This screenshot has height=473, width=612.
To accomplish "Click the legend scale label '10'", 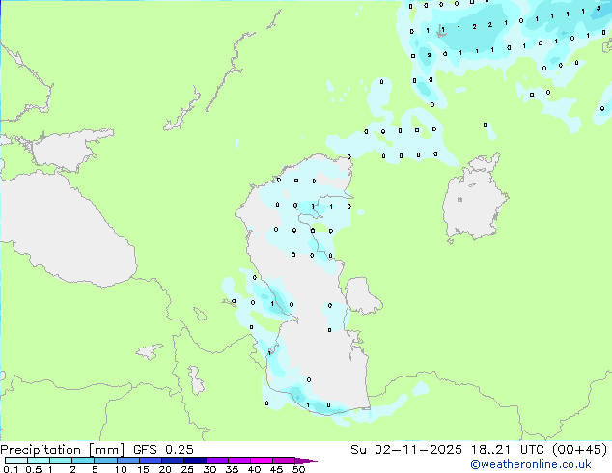I will point(121,469).
